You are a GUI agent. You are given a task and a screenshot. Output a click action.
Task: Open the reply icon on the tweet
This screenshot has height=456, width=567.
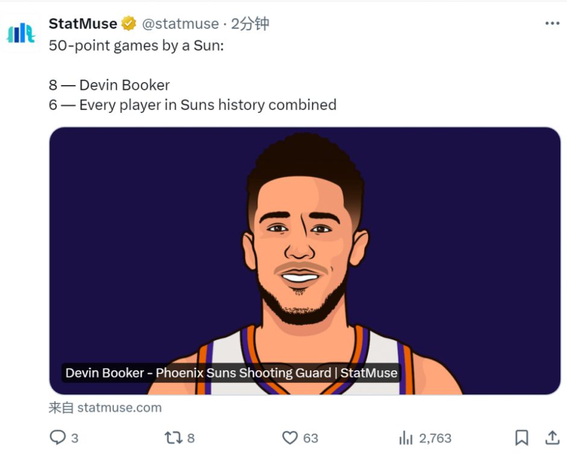57,437
